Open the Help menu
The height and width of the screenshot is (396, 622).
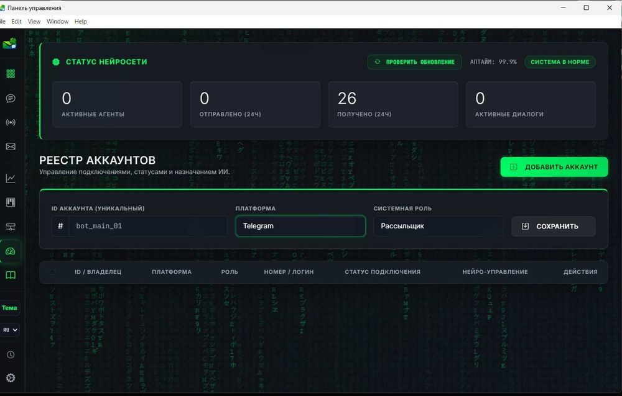[x=80, y=21]
